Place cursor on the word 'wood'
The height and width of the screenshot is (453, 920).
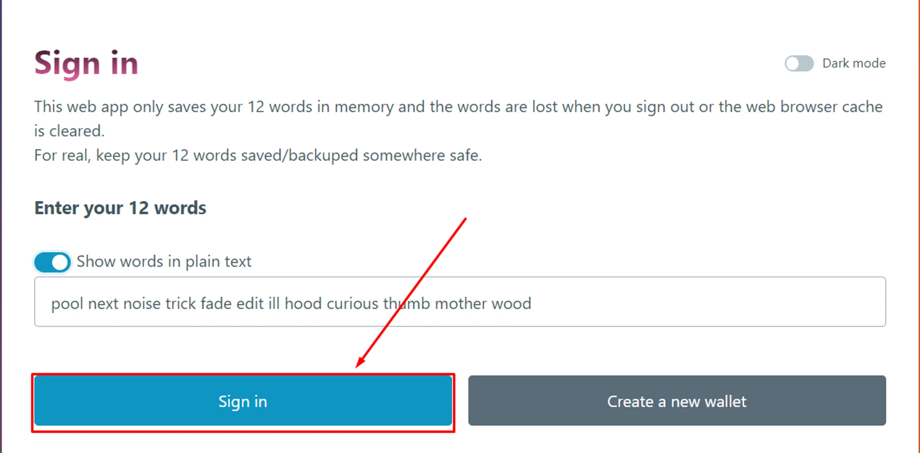point(511,304)
